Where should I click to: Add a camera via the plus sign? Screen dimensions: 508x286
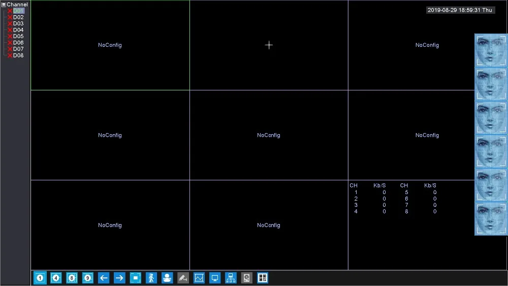pyautogui.click(x=269, y=45)
